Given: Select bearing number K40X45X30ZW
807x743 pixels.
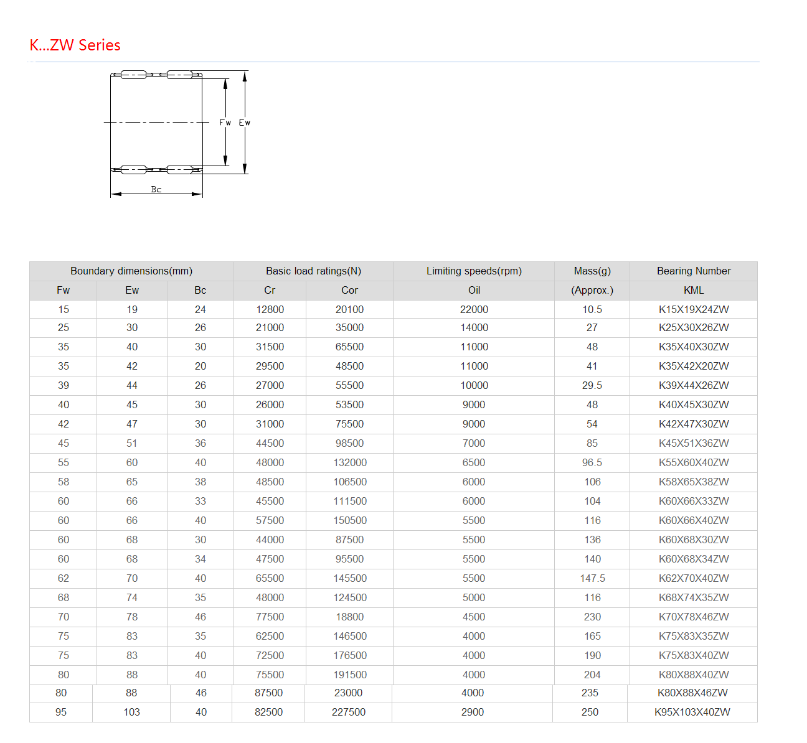Looking at the screenshot, I should (x=694, y=404).
